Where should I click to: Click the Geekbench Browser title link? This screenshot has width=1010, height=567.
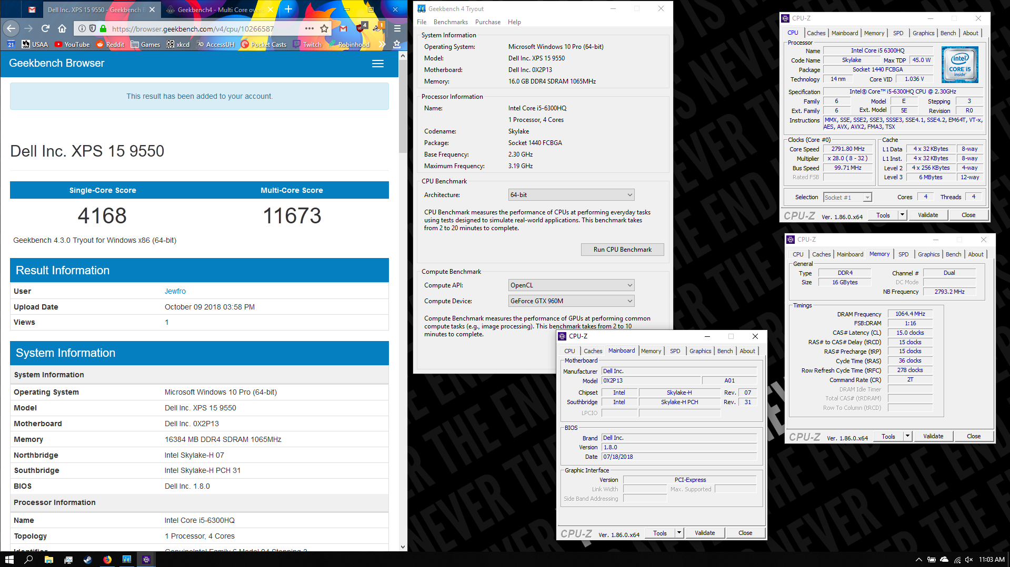coord(57,63)
